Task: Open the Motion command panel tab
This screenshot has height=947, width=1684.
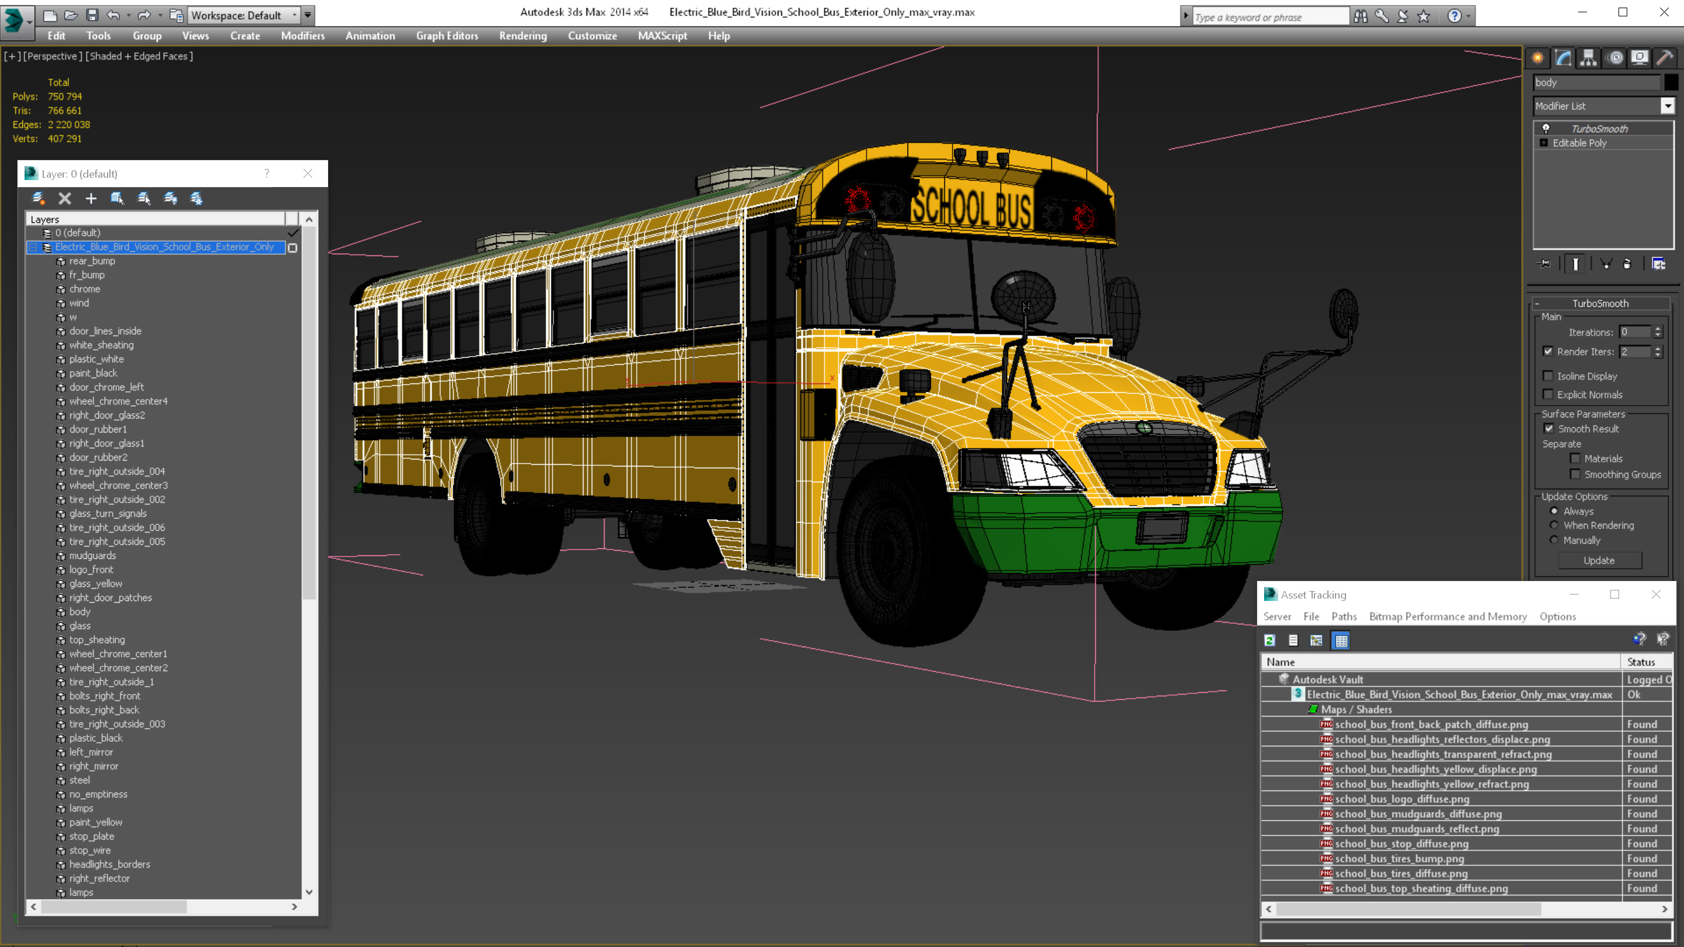Action: click(1614, 58)
